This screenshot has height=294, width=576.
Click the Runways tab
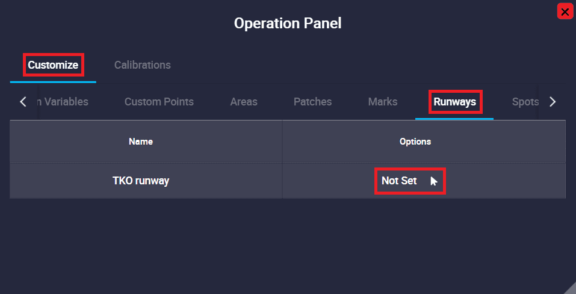455,102
